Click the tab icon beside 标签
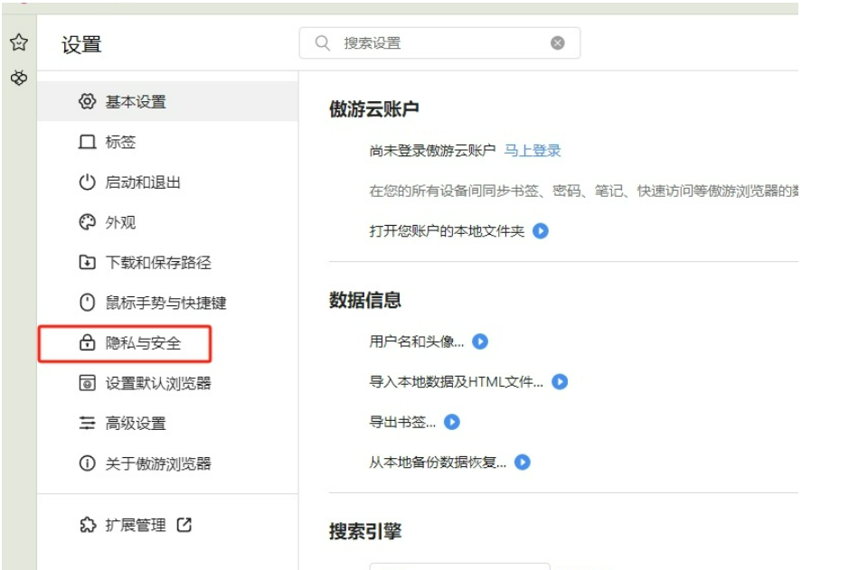Viewport: 849px width, 570px height. (87, 142)
